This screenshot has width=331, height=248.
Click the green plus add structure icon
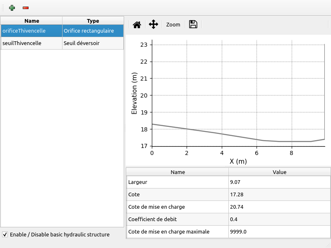point(12,8)
